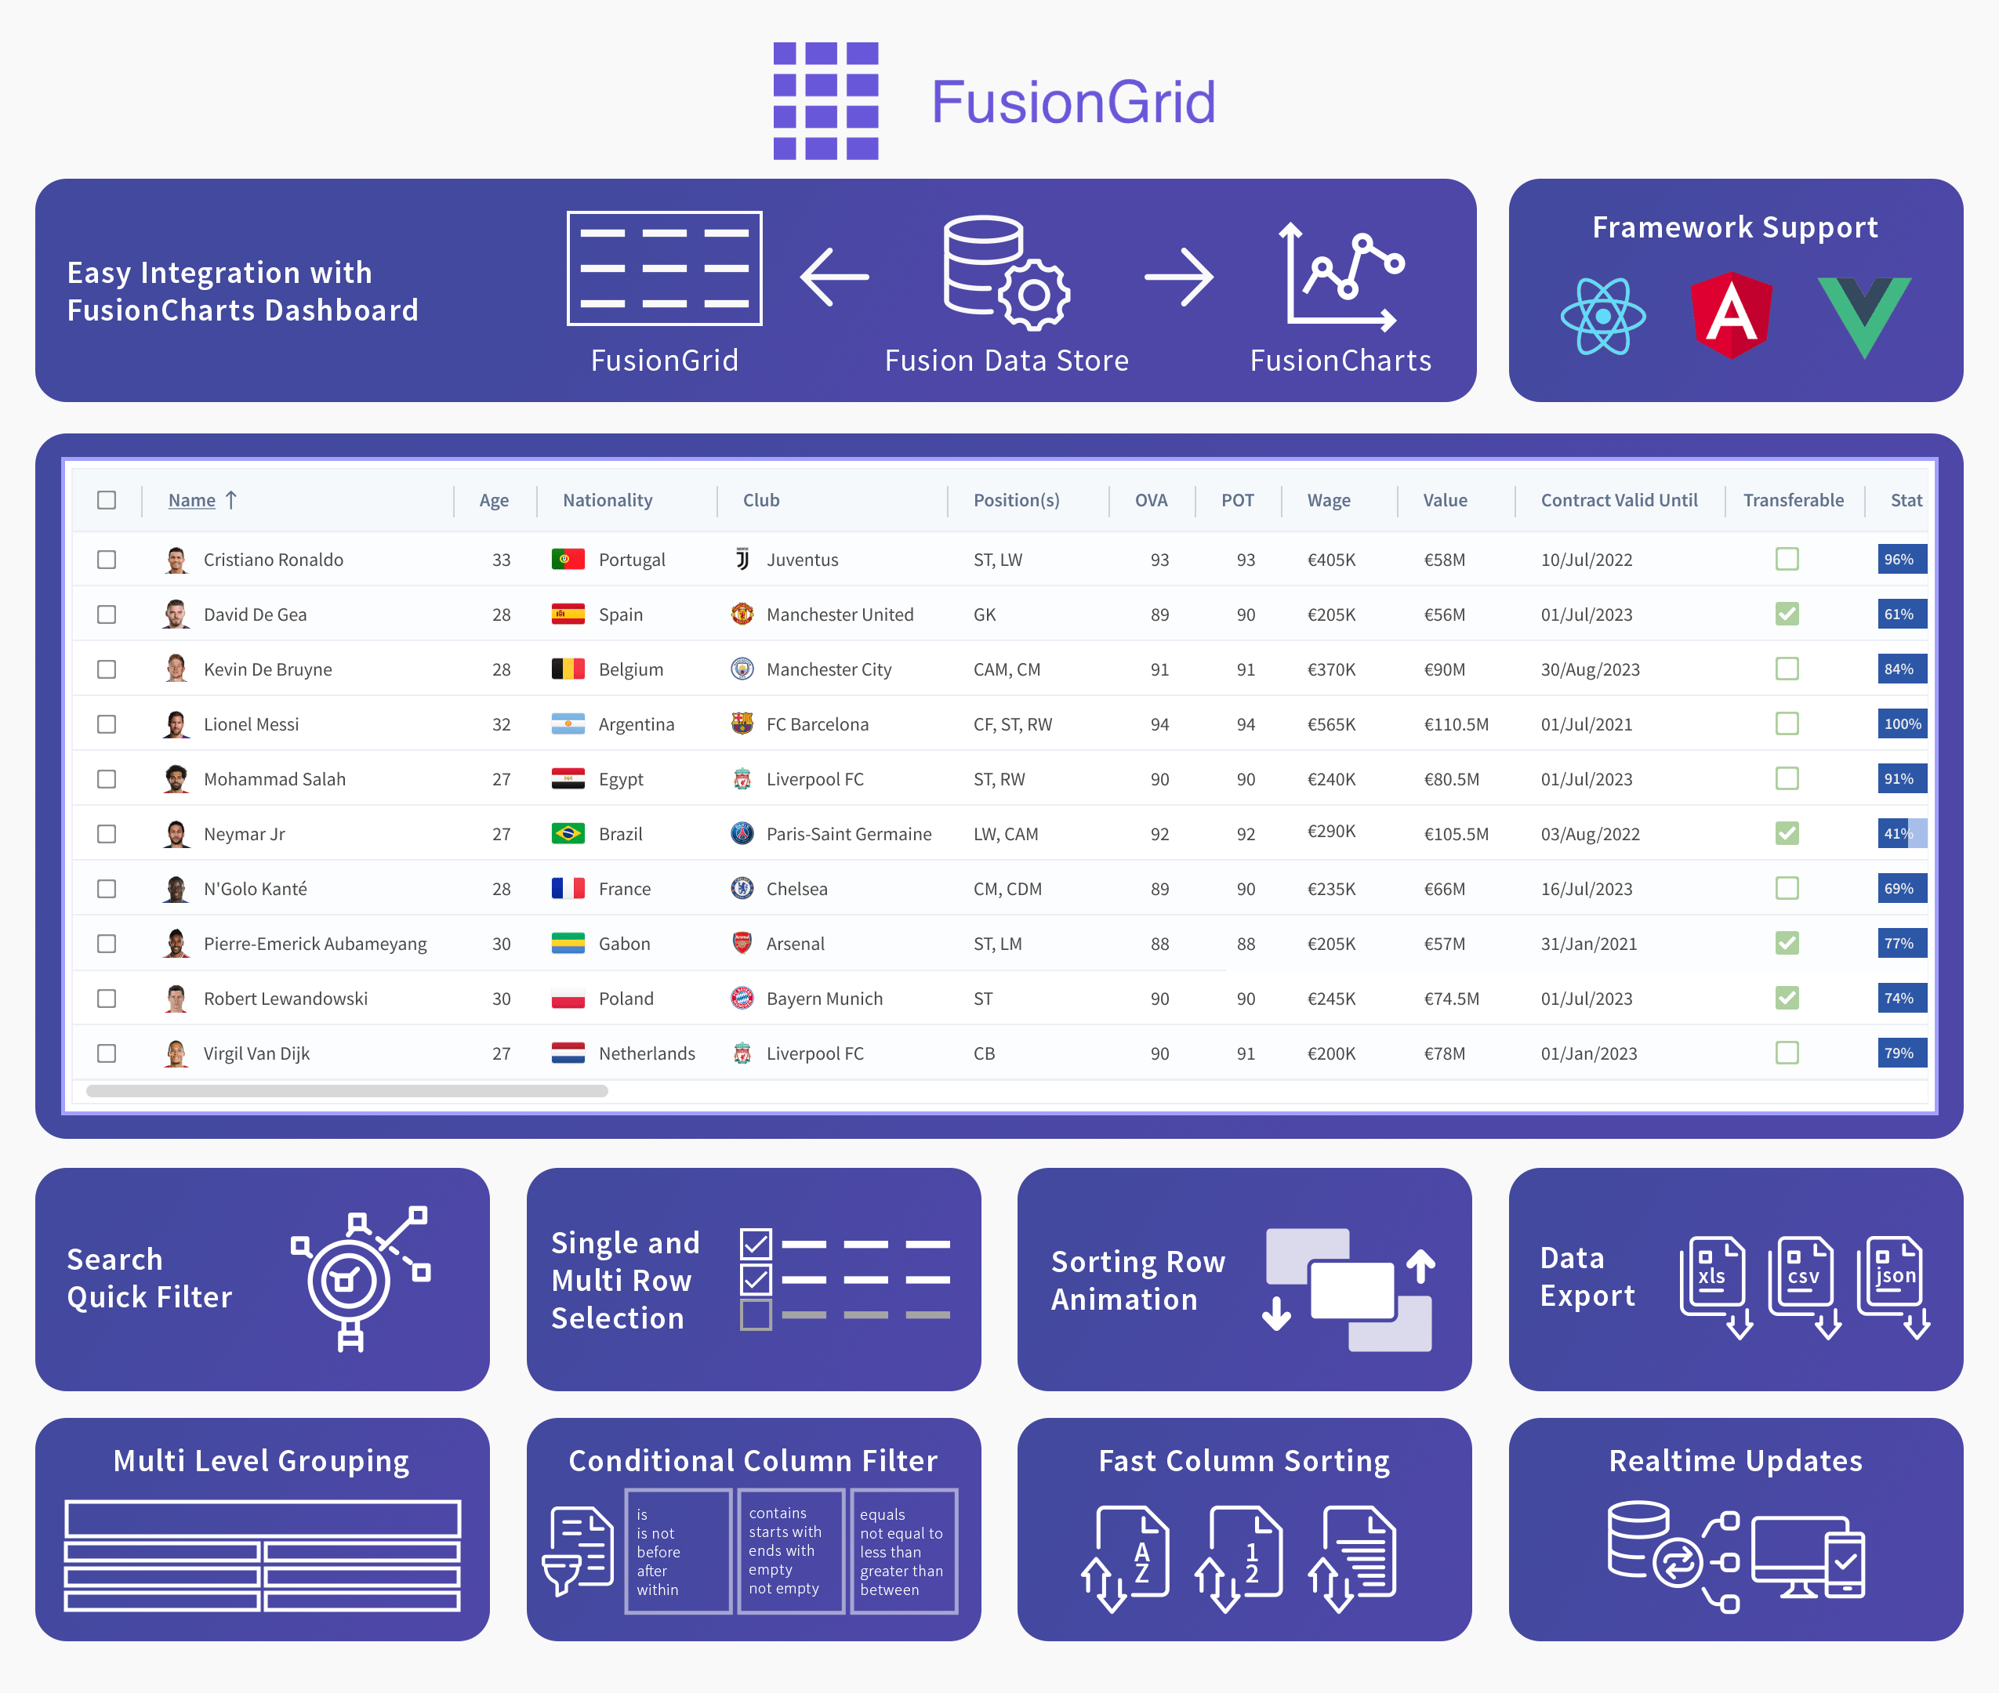Sort by the Name column header

tap(192, 500)
